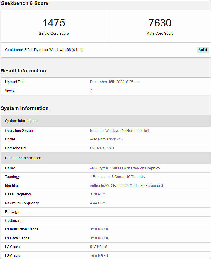
Task: Click the 'Topology' row label
Action: pos(12,177)
